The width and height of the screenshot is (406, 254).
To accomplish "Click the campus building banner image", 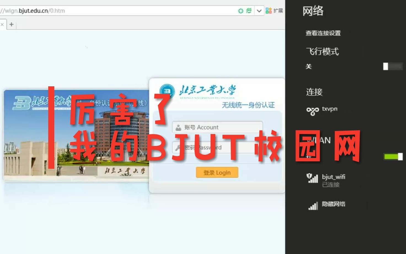I will pyautogui.click(x=76, y=135).
